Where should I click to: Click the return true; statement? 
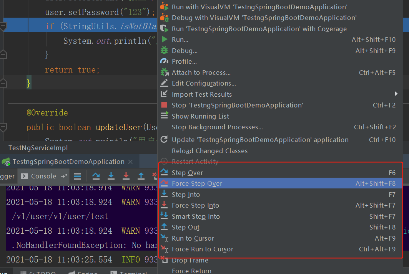72,70
